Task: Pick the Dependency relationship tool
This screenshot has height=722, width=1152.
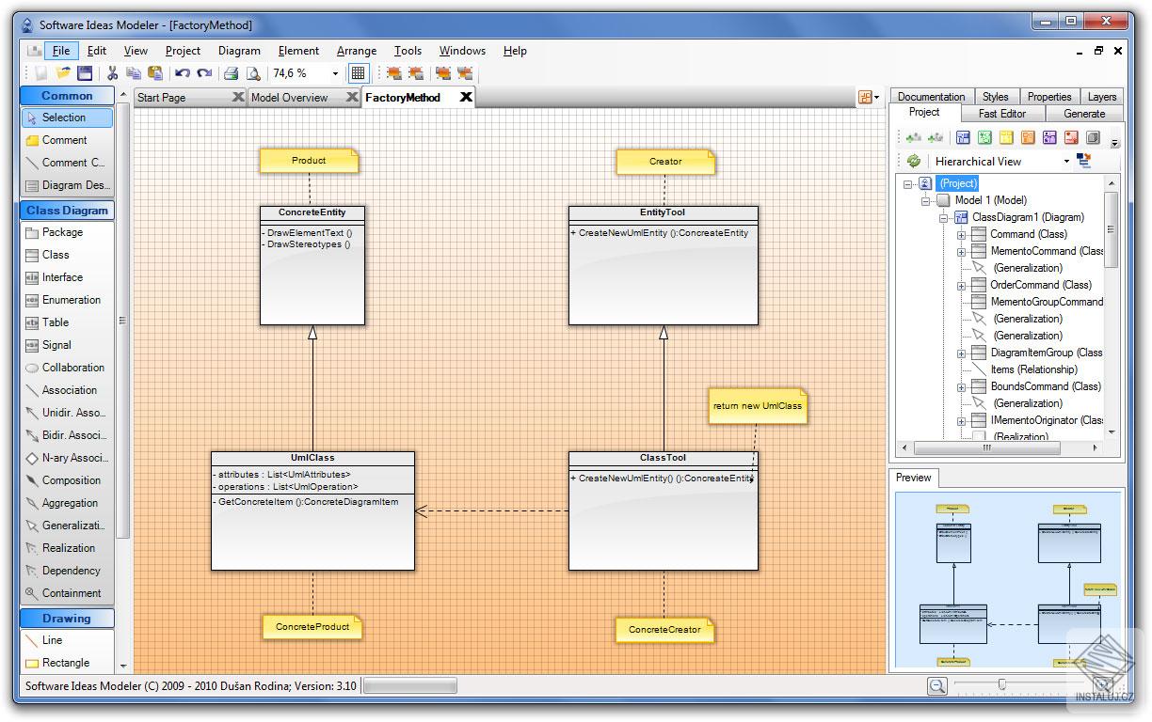Action: [67, 571]
